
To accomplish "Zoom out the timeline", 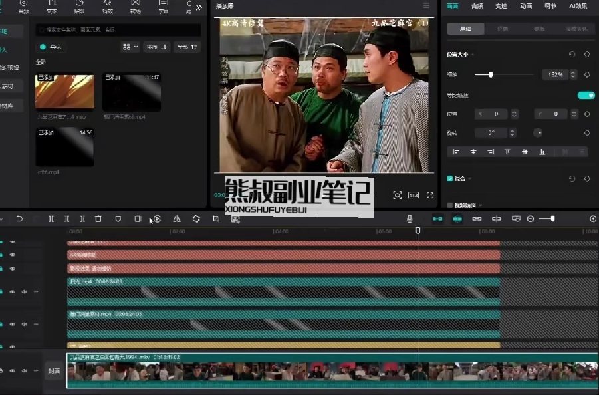I will tap(531, 219).
